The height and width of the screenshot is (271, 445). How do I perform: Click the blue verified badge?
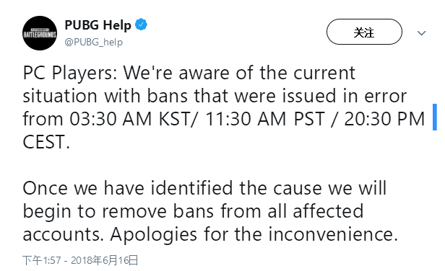pyautogui.click(x=141, y=25)
